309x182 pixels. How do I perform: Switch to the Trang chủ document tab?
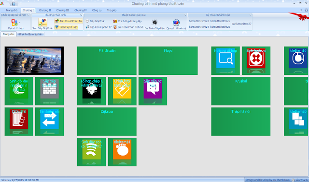[x=8, y=34]
